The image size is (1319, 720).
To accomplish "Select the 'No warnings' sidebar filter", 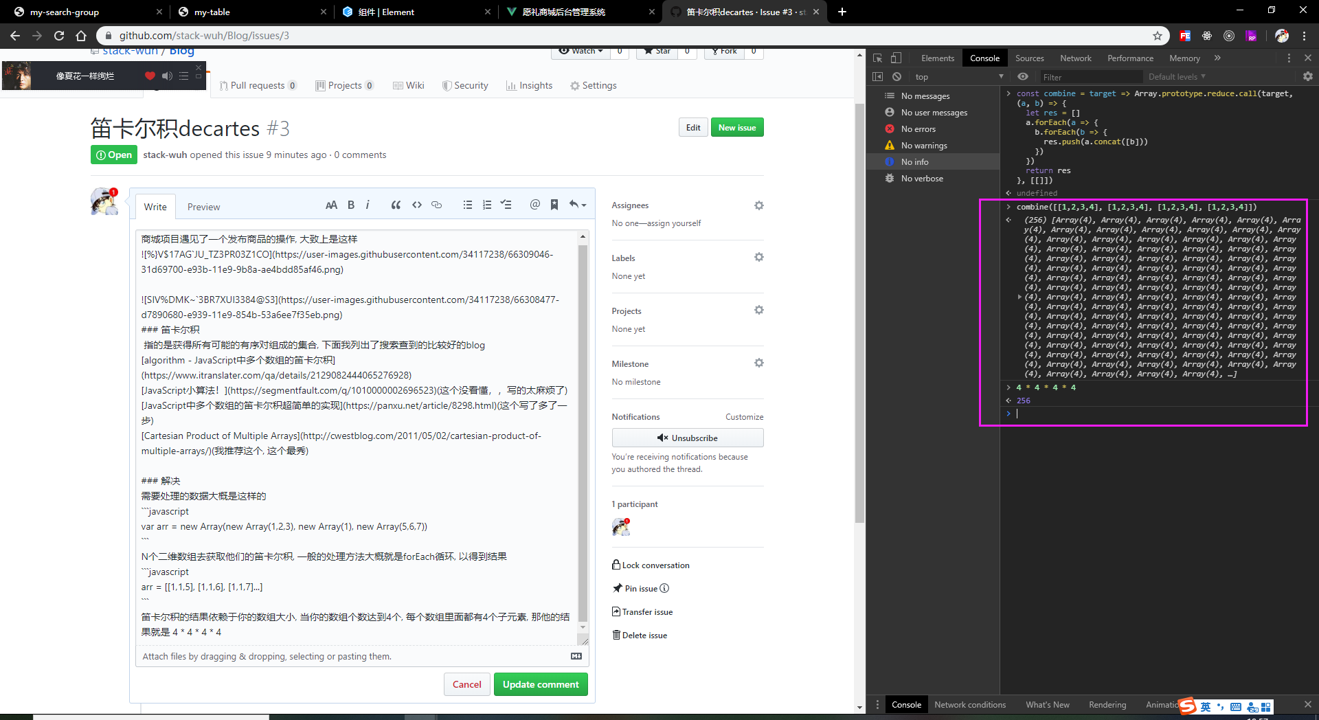I will 934,146.
